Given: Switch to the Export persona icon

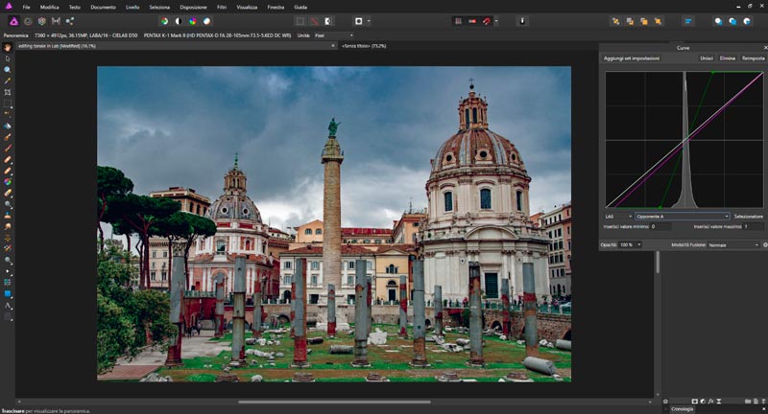Looking at the screenshot, I should pos(70,21).
